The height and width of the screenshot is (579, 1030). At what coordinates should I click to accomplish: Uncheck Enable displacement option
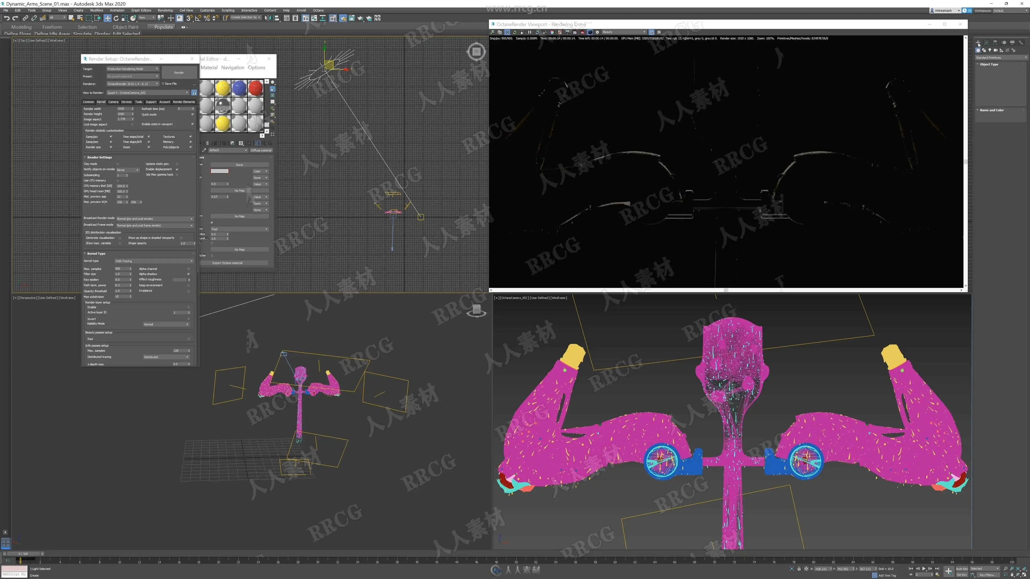[x=177, y=169]
